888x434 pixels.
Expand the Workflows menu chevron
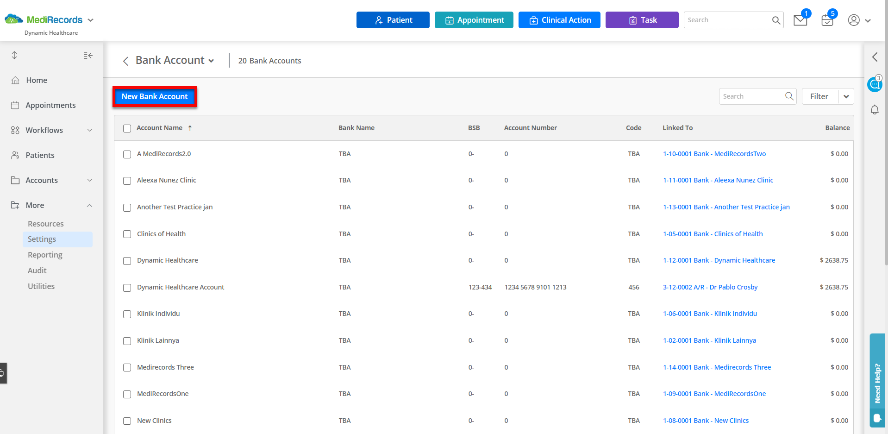tap(90, 130)
